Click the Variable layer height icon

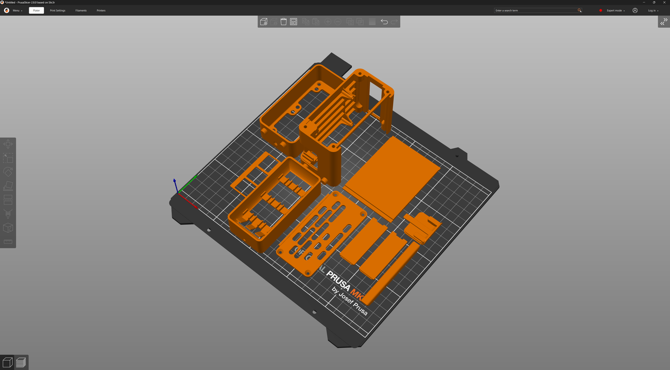coord(372,22)
